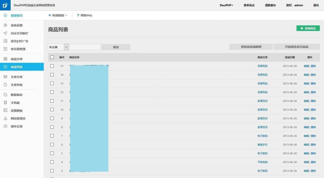Click 编辑 for product number 10
The image size is (324, 178).
(x=306, y=110)
